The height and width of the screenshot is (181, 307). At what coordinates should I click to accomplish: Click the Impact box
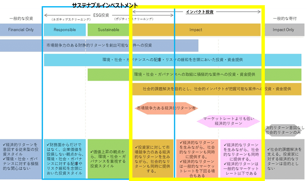click(196, 30)
